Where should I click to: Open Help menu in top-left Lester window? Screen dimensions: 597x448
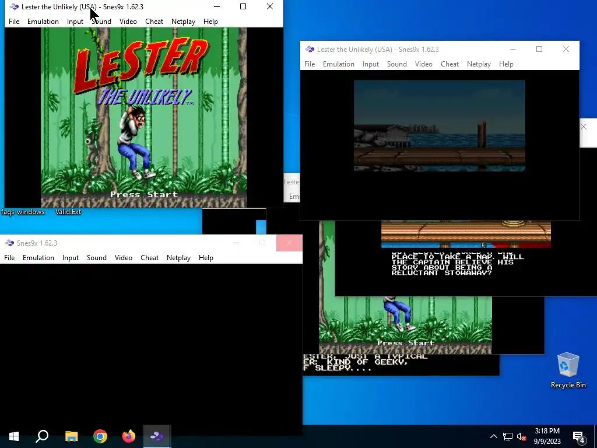click(x=210, y=22)
